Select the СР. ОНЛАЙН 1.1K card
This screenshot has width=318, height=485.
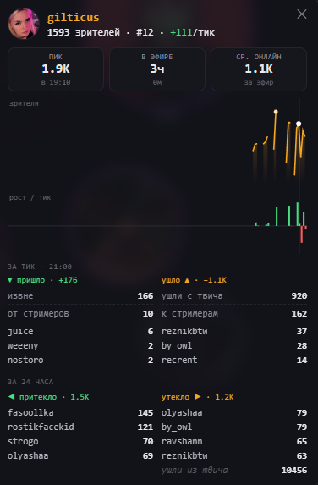point(259,69)
